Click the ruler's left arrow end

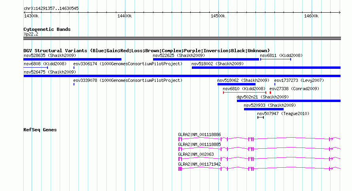[25, 12]
